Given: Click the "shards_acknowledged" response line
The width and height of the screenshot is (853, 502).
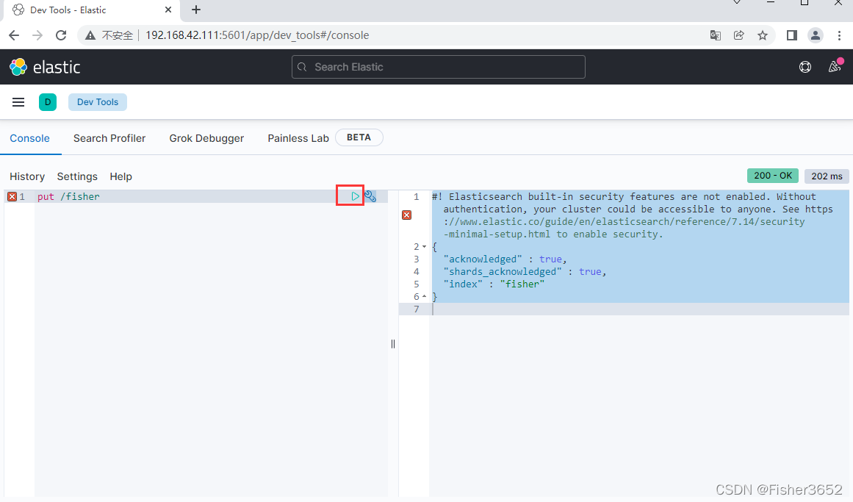Looking at the screenshot, I should (525, 272).
